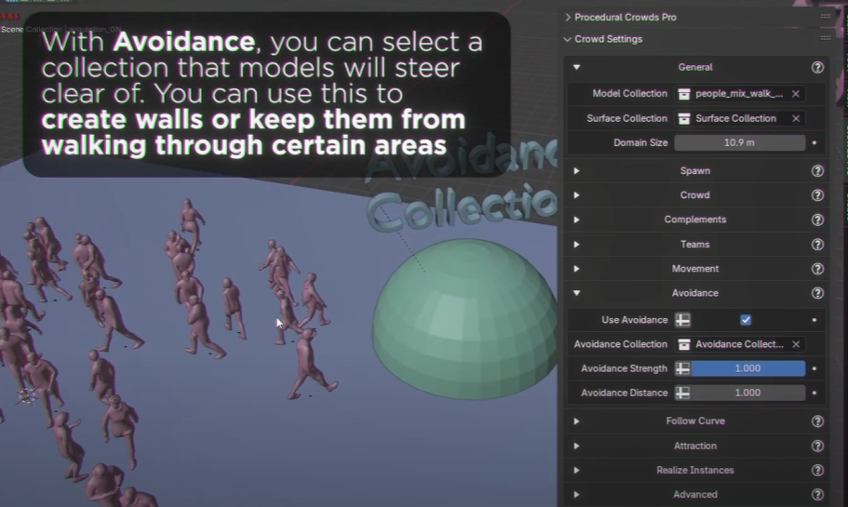Click the Avoidance Distance attribute icon
This screenshot has width=848, height=507.
pyautogui.click(x=682, y=393)
